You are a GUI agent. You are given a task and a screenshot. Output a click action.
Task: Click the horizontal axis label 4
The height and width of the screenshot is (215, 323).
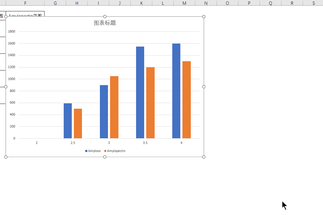click(182, 143)
